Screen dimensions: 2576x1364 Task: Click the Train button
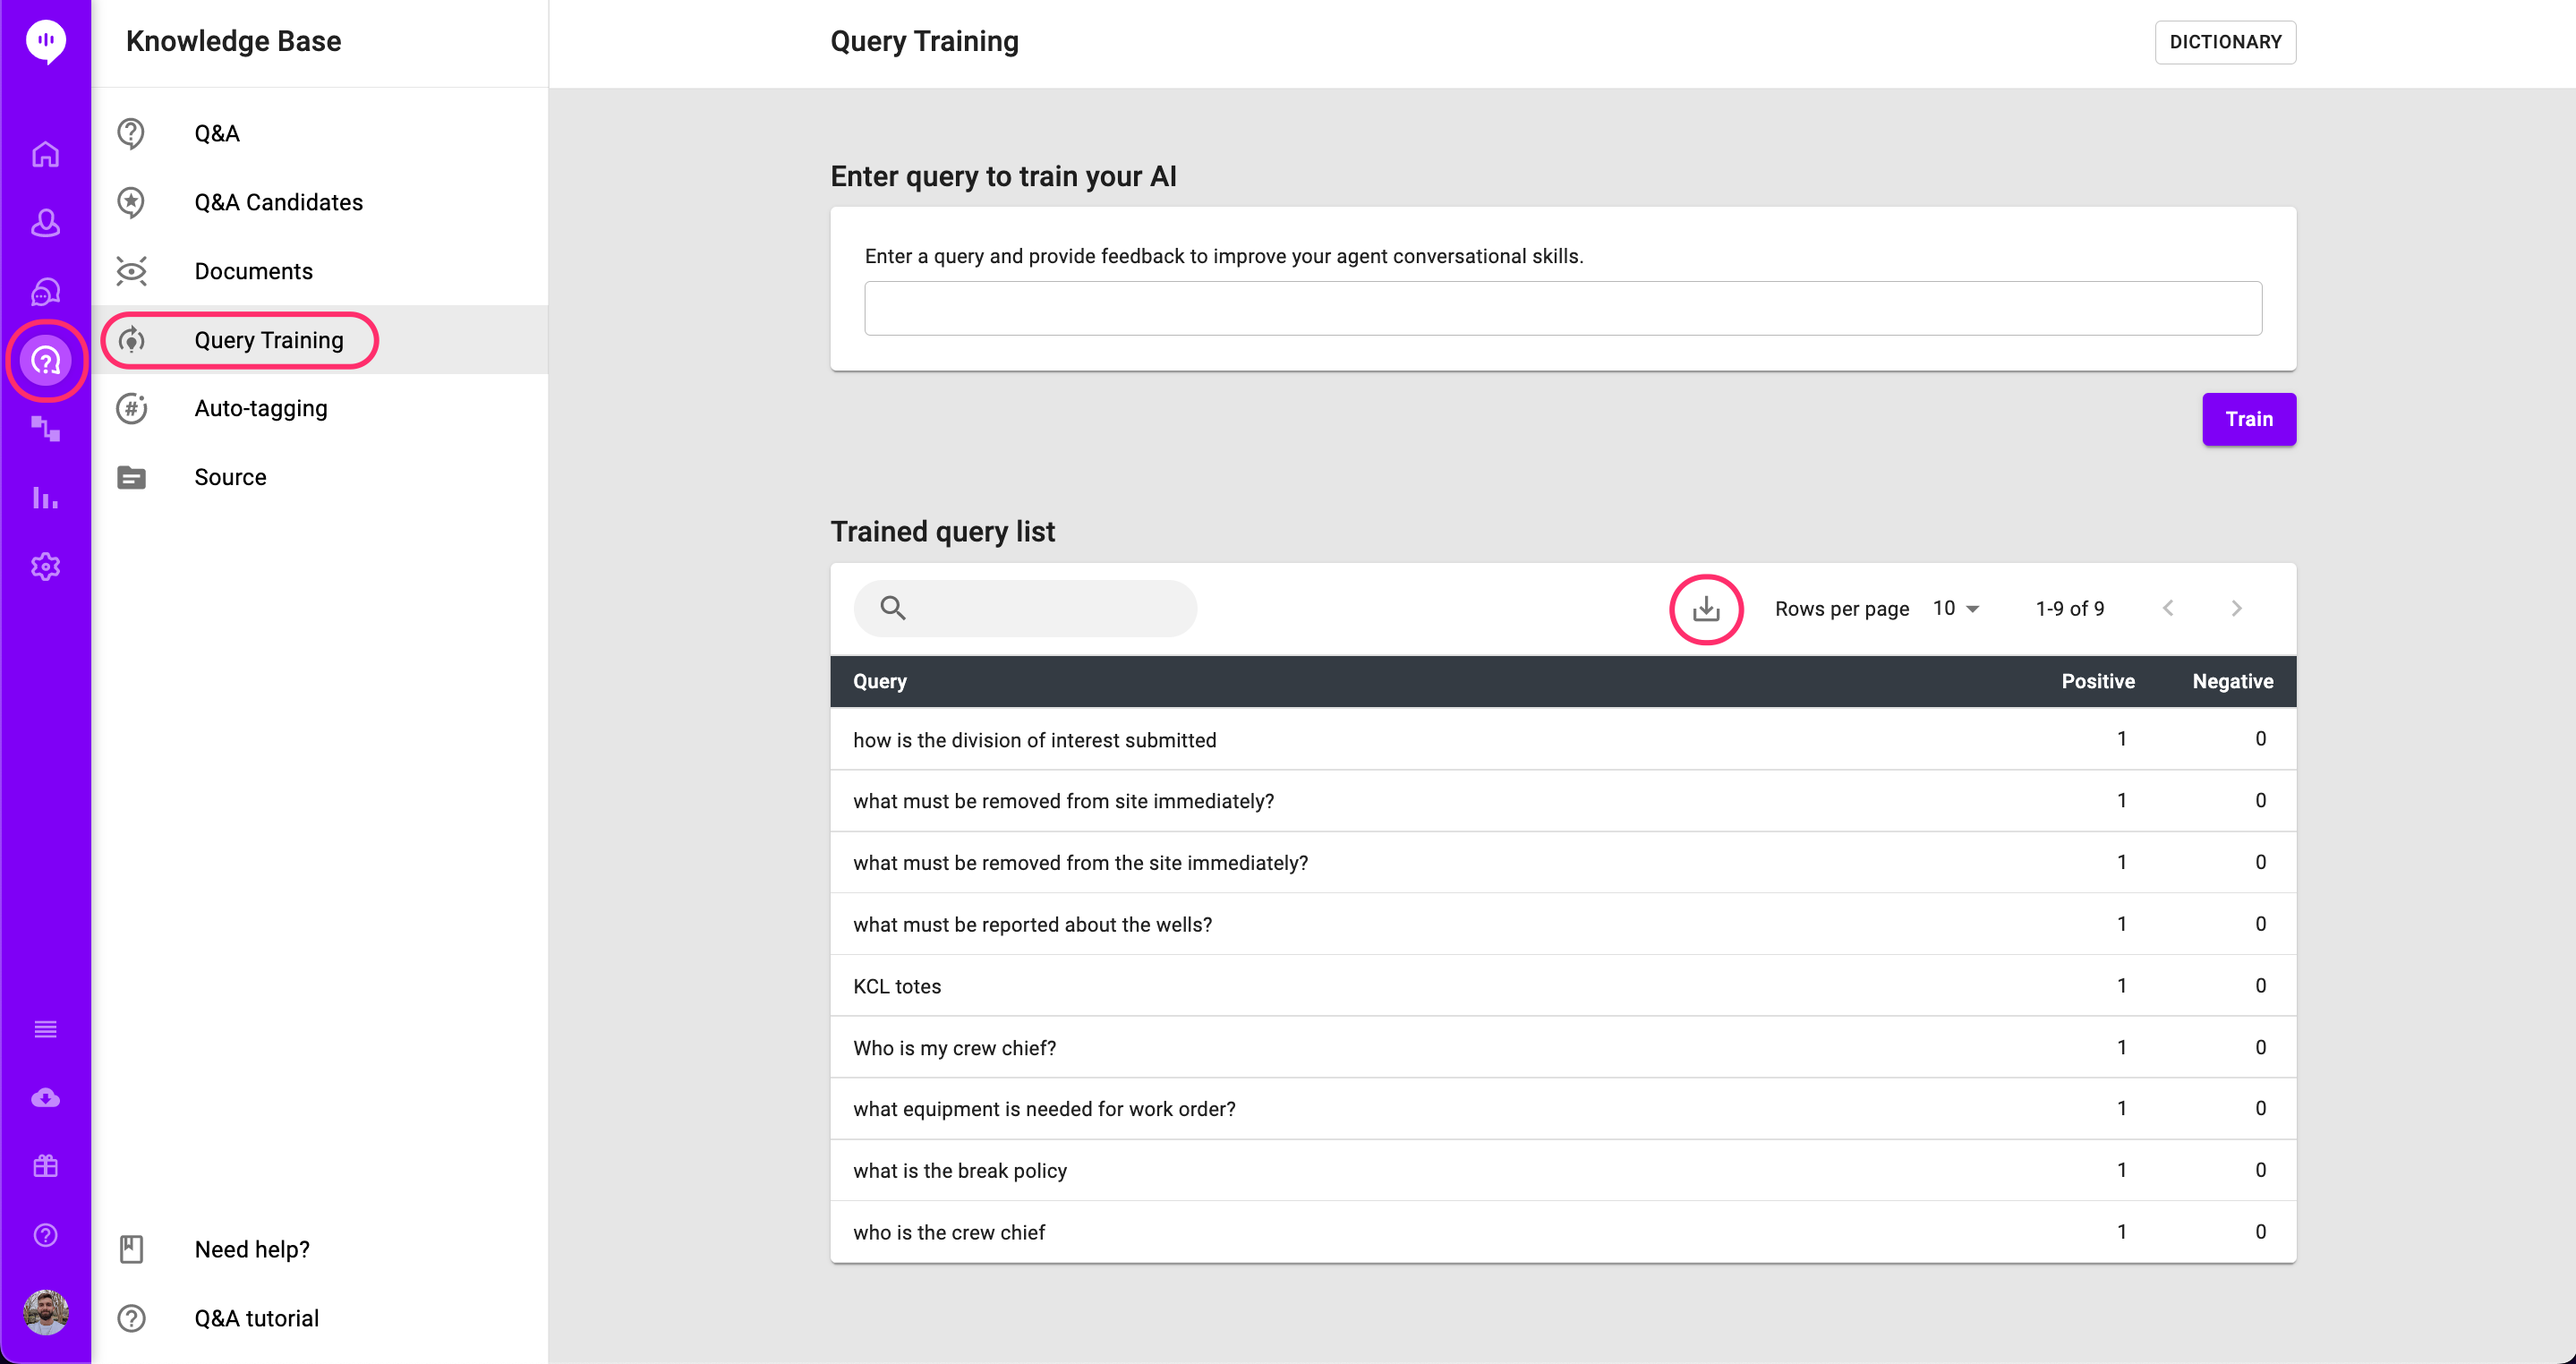[2248, 419]
